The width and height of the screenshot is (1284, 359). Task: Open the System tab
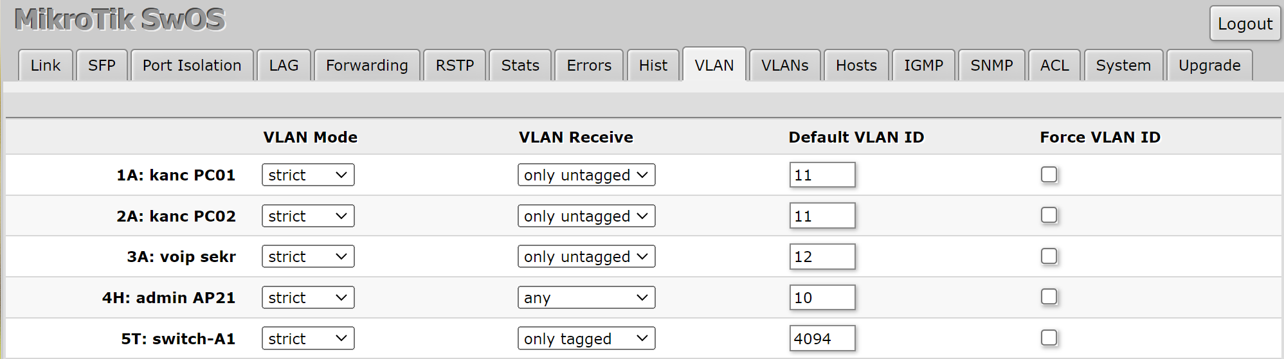(x=1123, y=66)
